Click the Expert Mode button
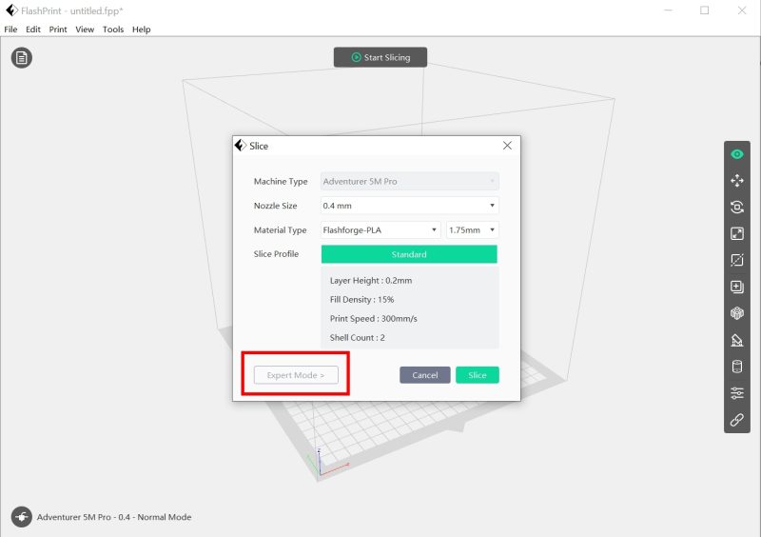Image resolution: width=761 pixels, height=537 pixels. (296, 375)
